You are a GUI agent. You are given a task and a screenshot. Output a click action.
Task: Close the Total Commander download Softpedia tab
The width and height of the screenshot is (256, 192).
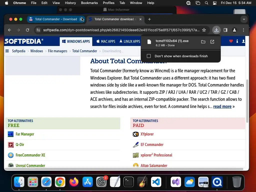[140, 19]
